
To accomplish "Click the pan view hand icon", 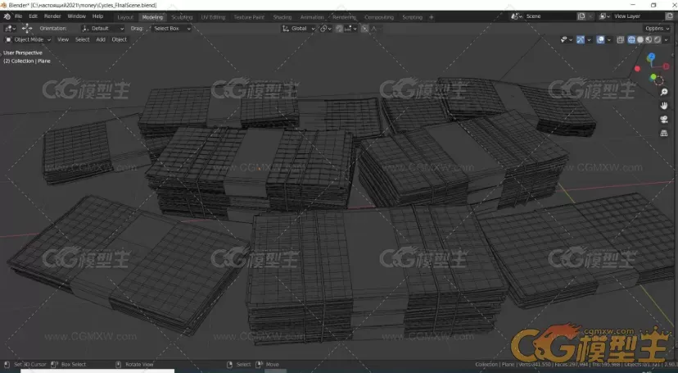I will click(664, 106).
